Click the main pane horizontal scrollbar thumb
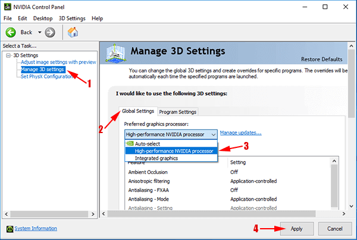 click(211, 214)
